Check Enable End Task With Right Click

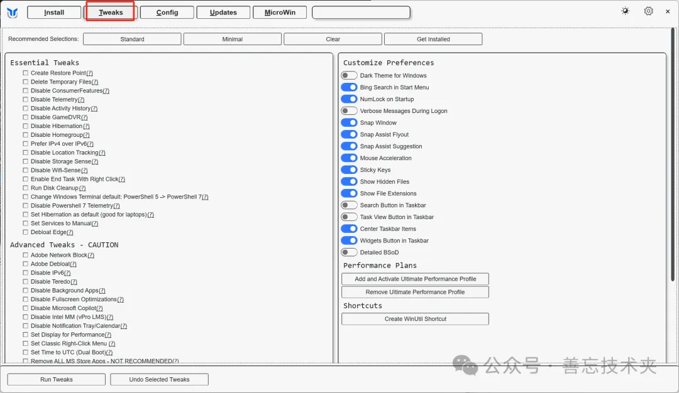[x=26, y=179]
